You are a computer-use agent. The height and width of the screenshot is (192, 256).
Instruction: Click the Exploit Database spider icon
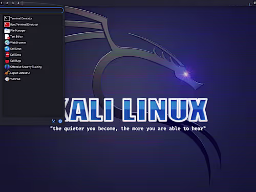point(7,73)
